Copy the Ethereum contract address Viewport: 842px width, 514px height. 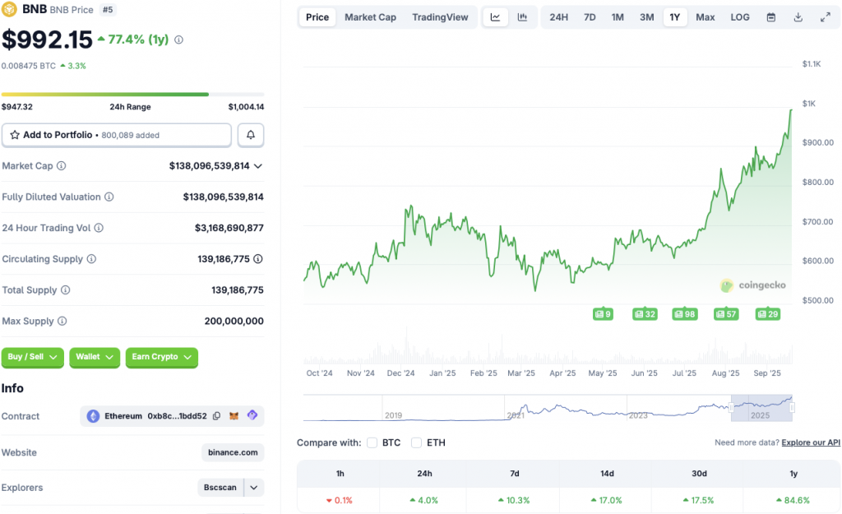217,416
